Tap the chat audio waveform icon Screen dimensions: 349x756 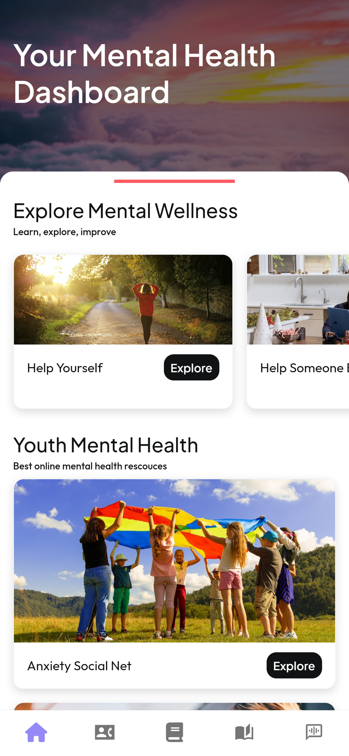click(314, 732)
